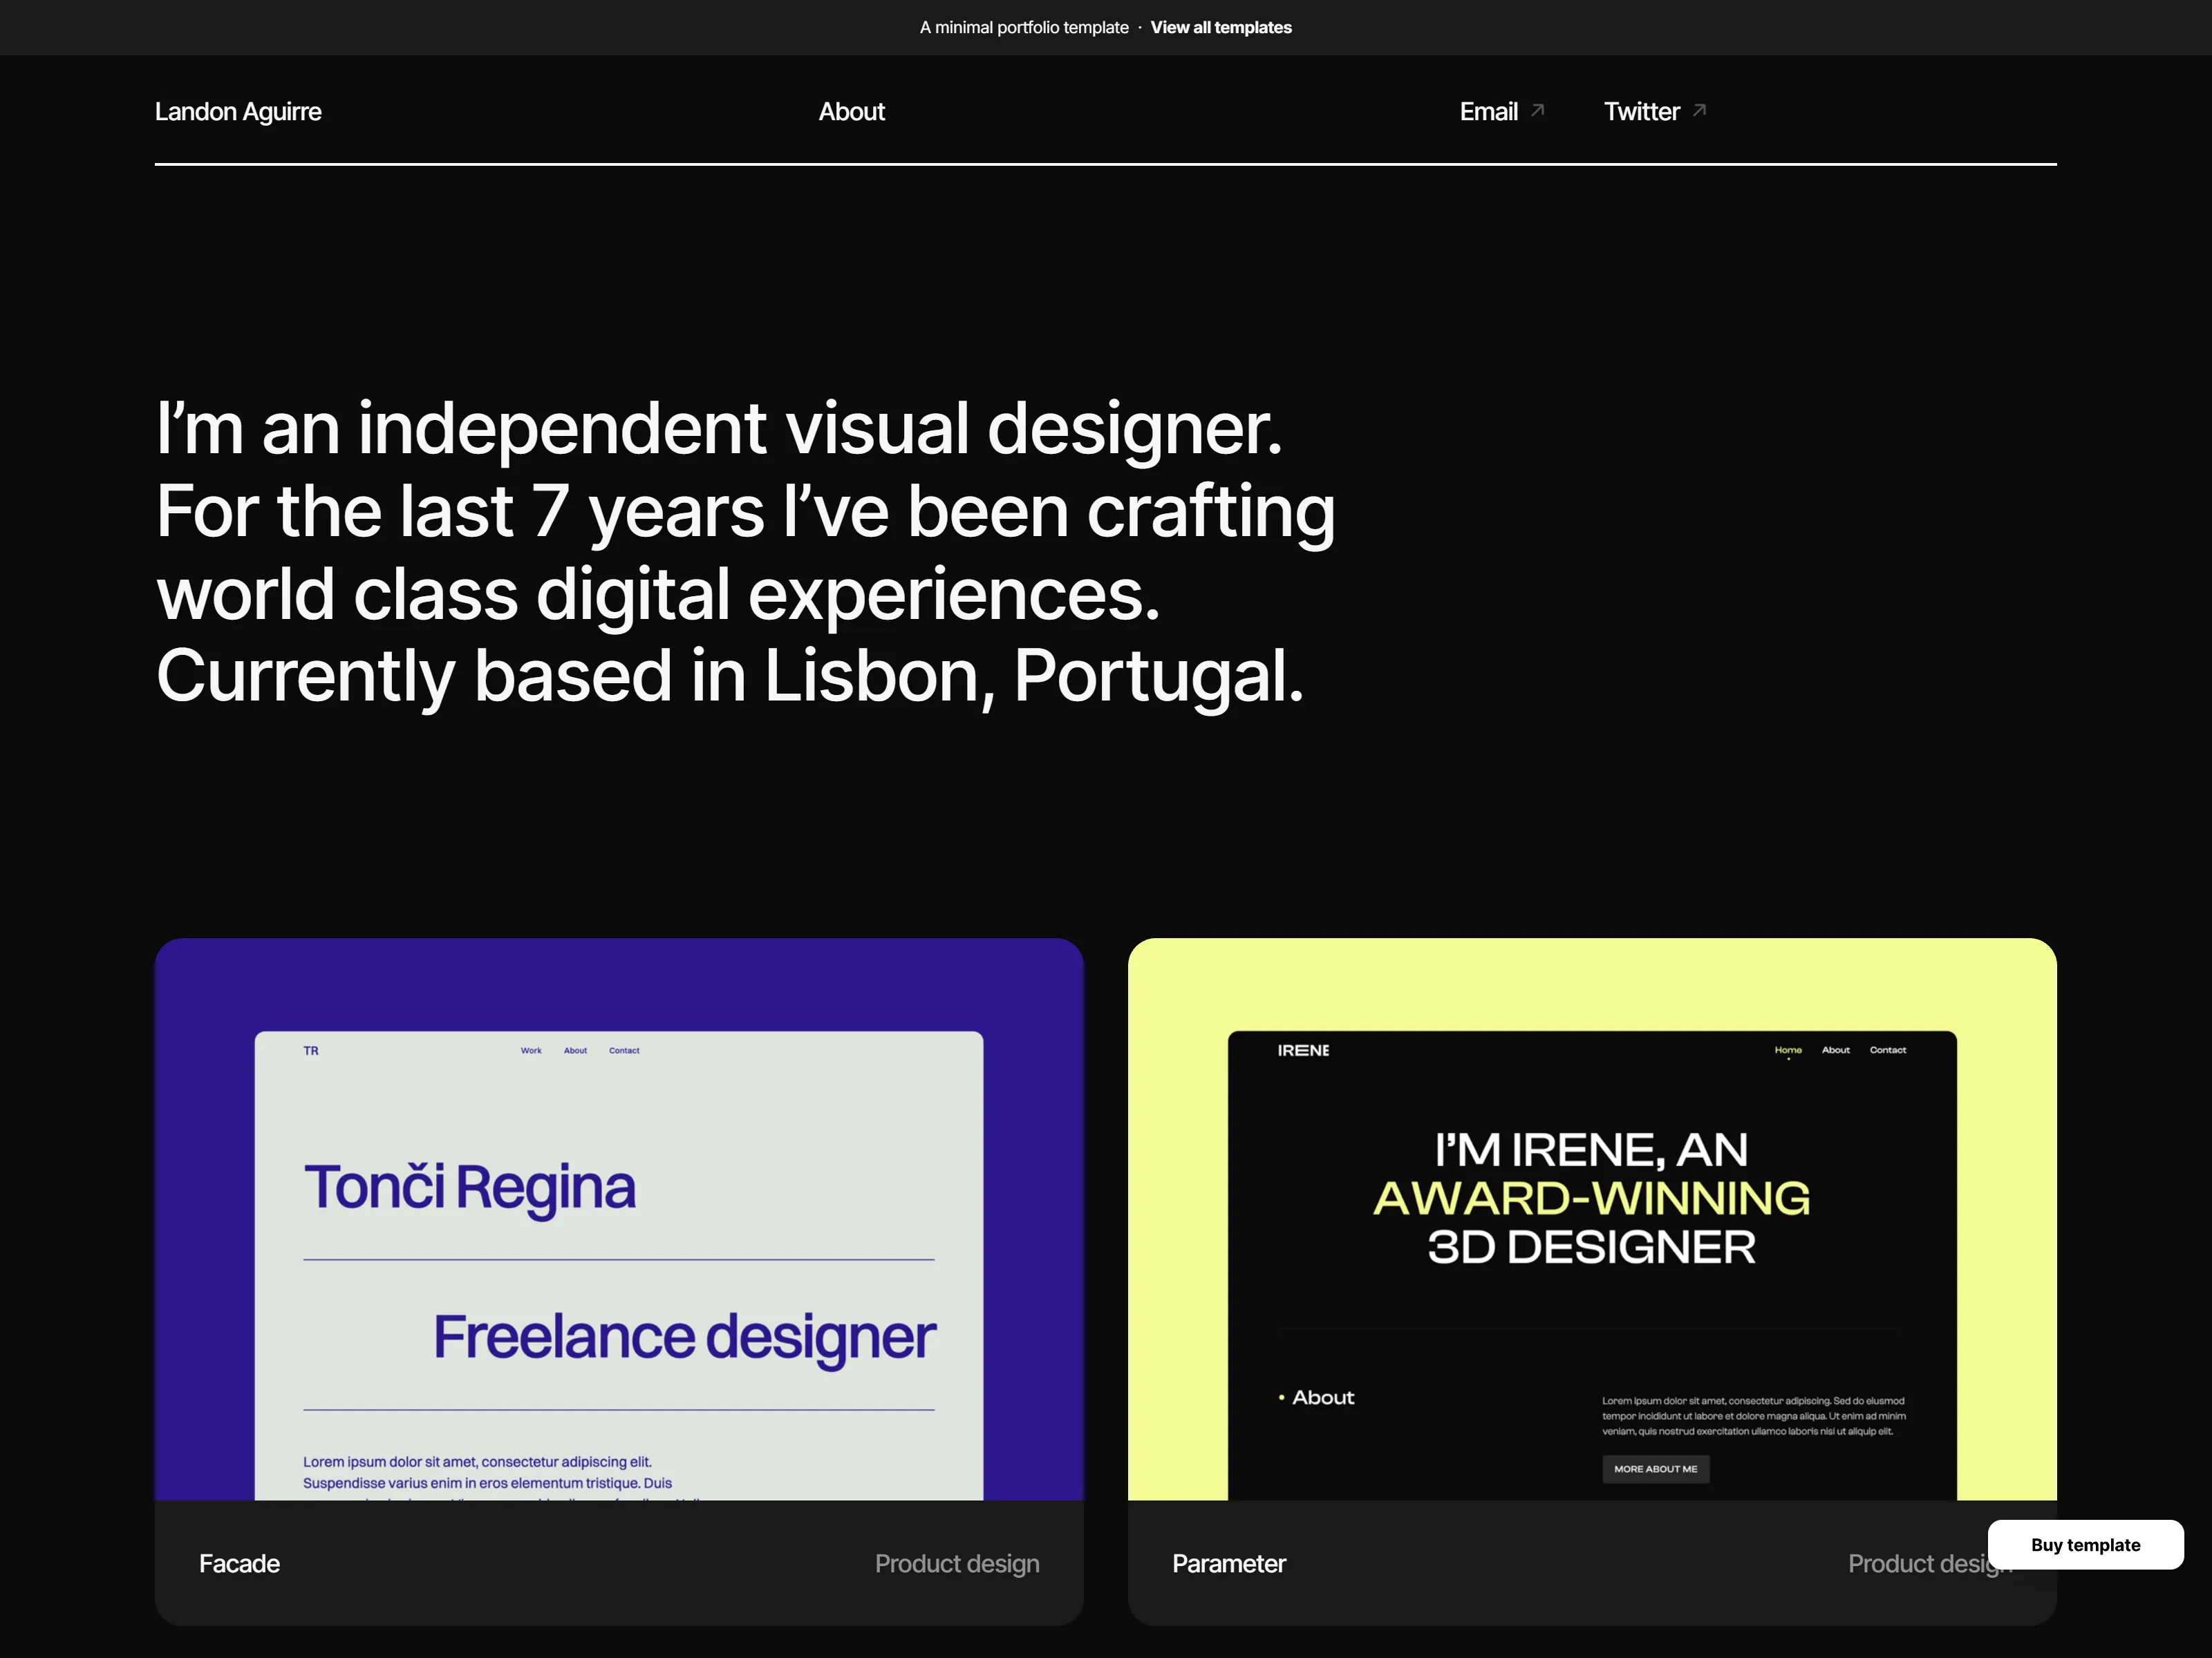Click View all templates in top banner

(1221, 28)
